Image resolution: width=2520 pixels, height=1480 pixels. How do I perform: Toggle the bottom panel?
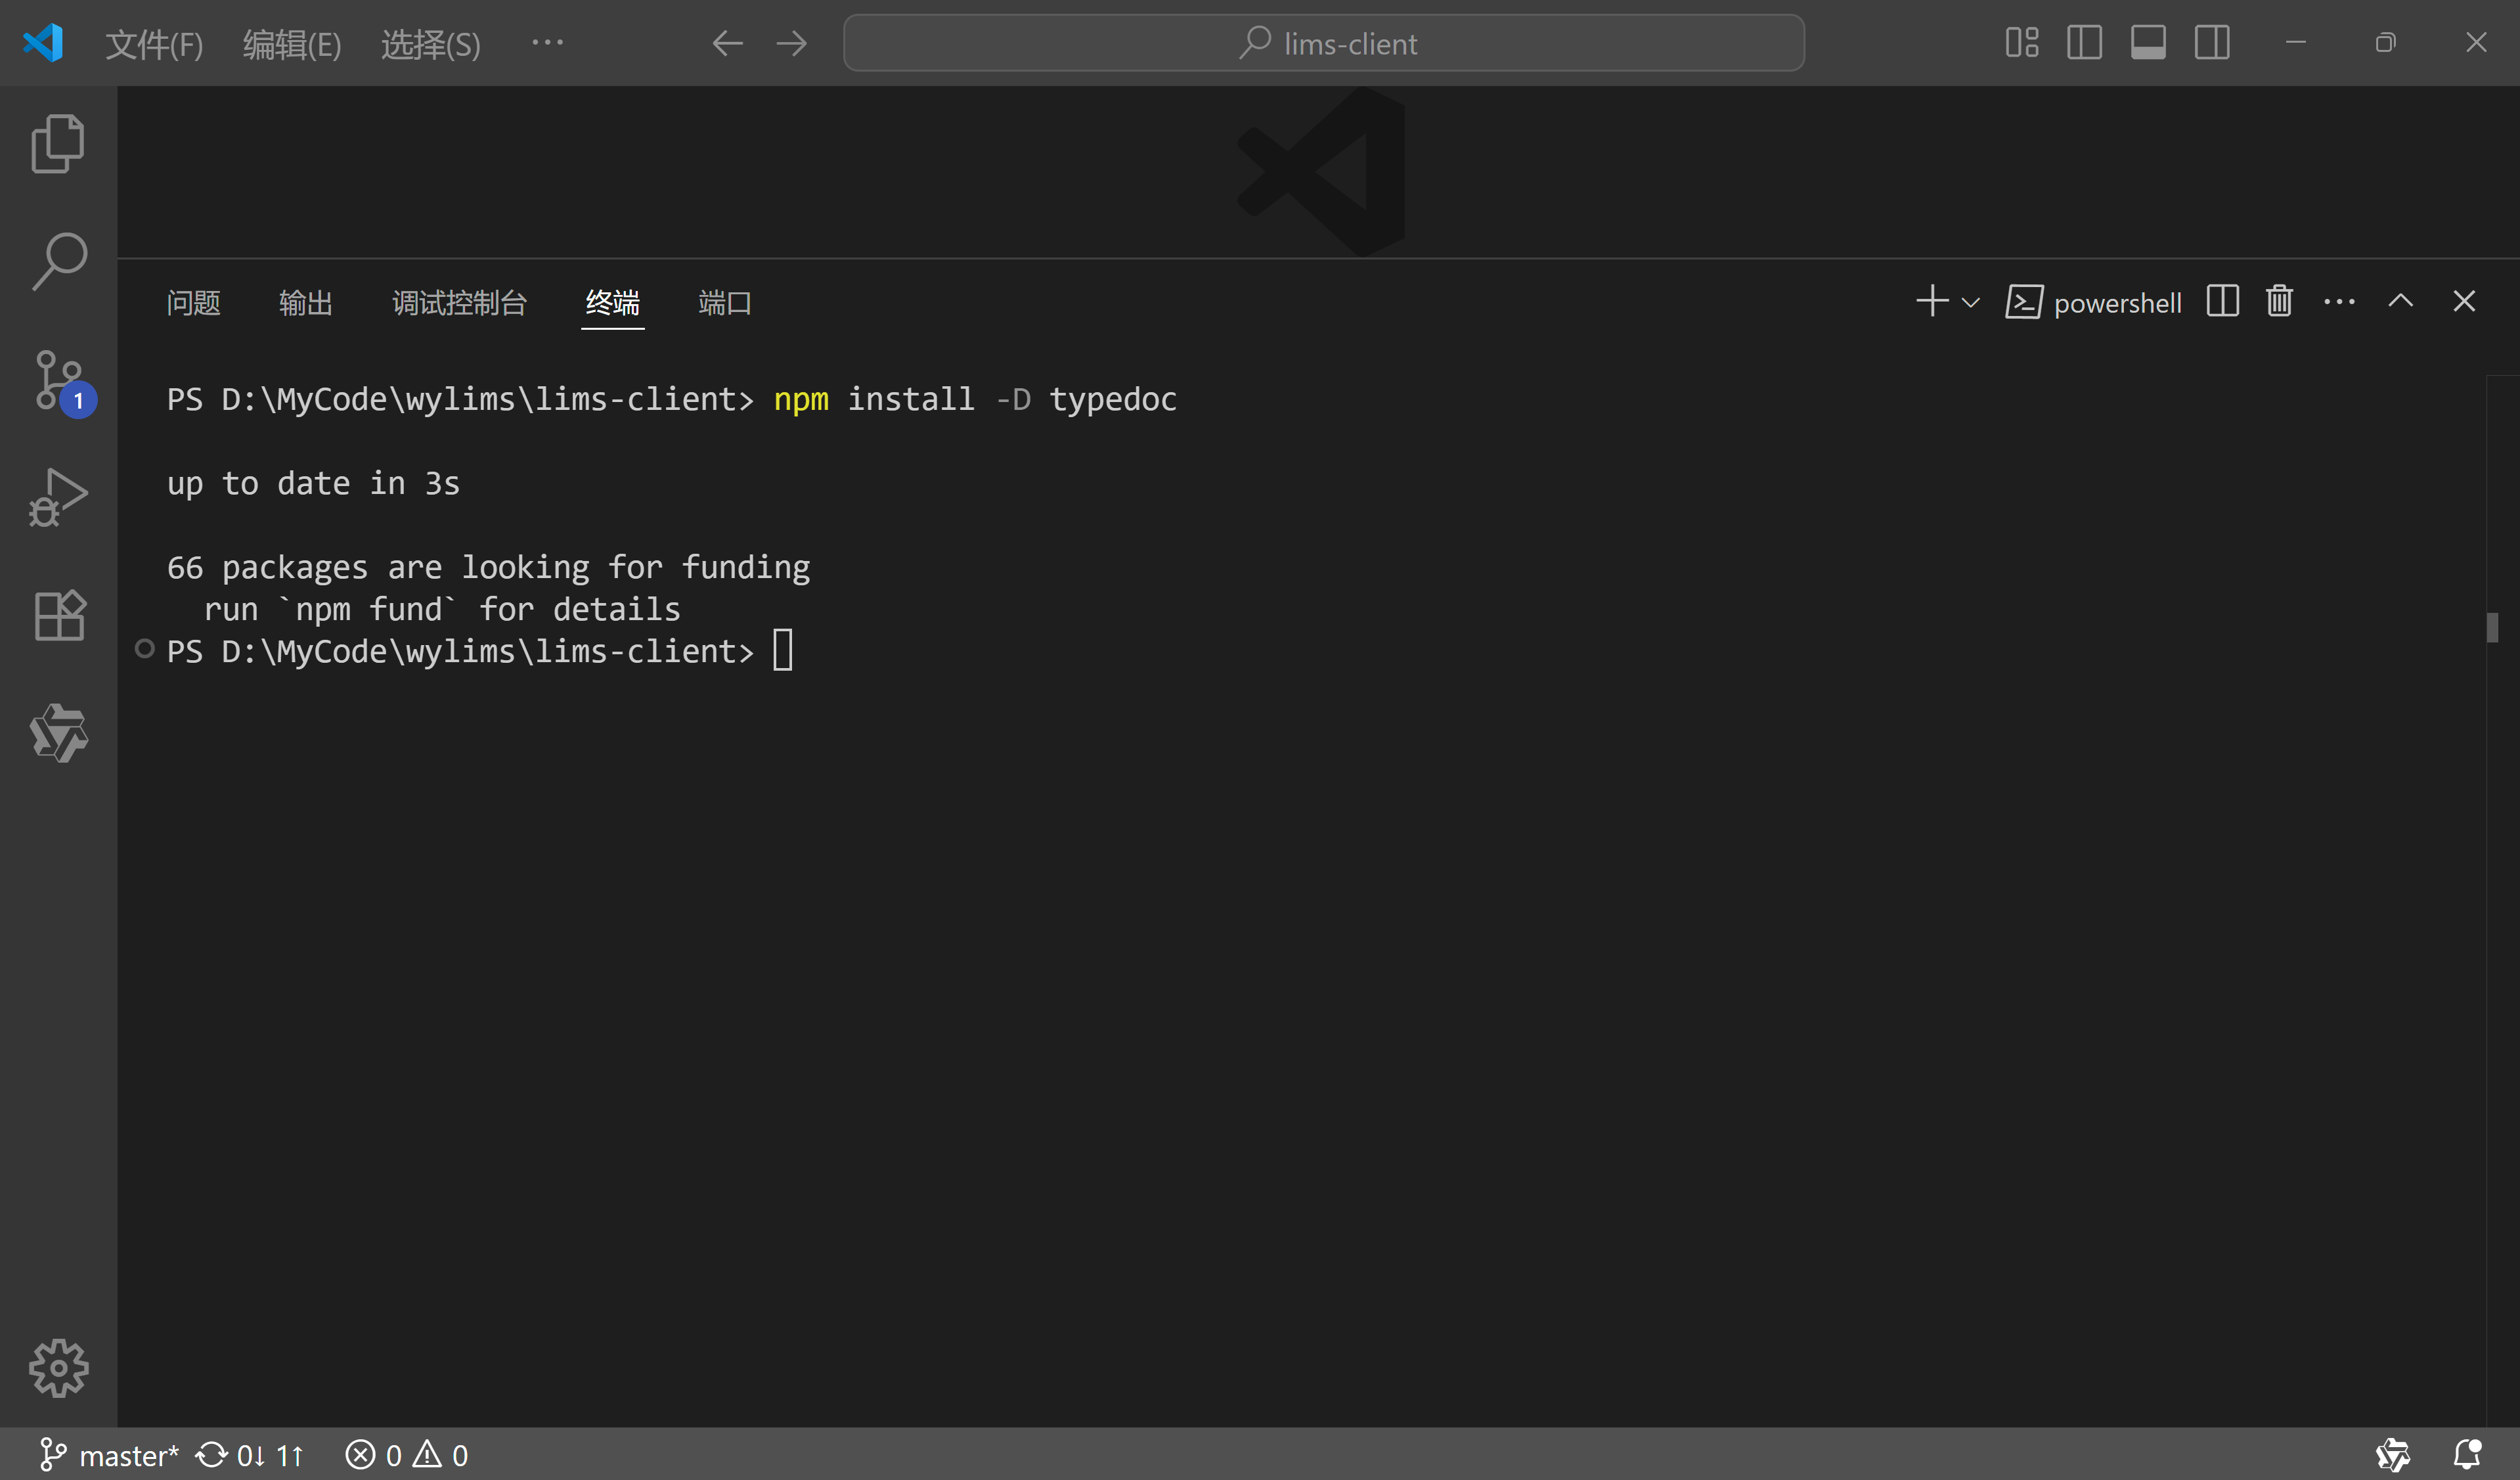click(2148, 42)
